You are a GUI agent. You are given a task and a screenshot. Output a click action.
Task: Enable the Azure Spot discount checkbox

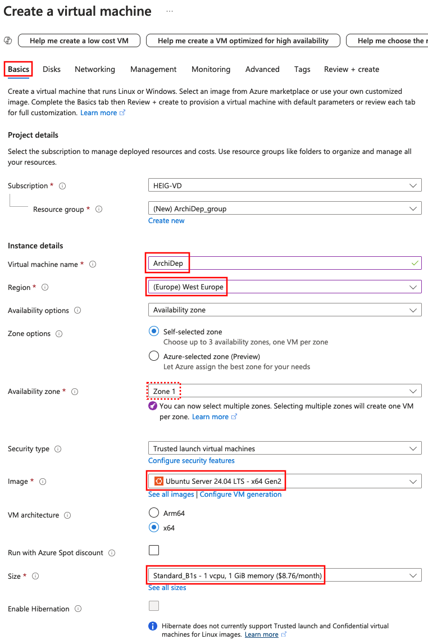coord(154,550)
